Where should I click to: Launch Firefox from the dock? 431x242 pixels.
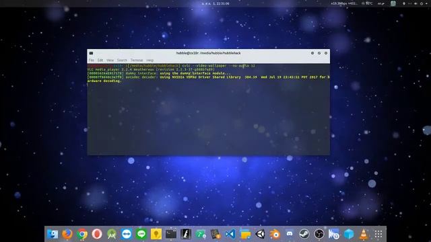[67, 234]
